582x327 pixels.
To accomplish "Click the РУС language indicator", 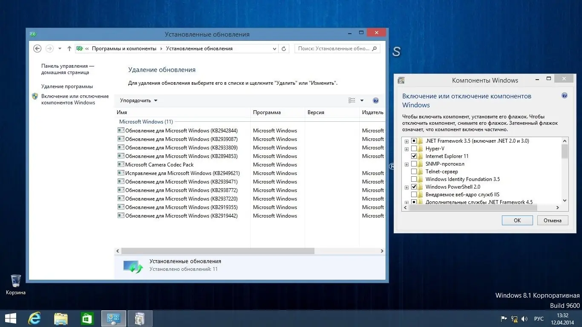I will pyautogui.click(x=539, y=318).
